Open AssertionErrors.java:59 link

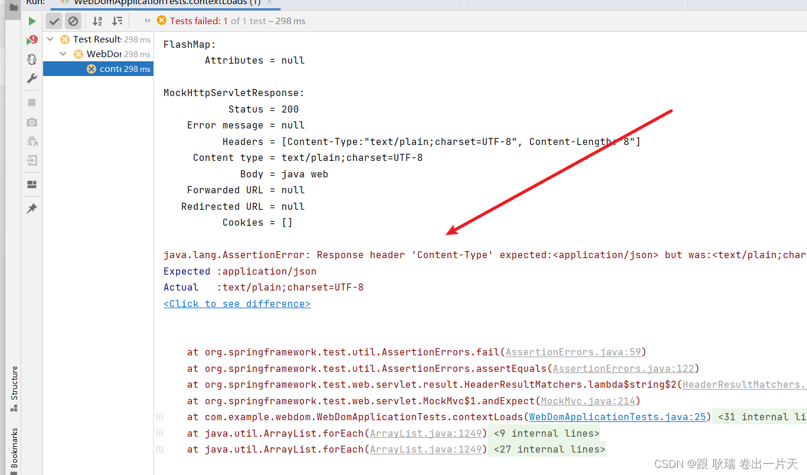(x=573, y=352)
